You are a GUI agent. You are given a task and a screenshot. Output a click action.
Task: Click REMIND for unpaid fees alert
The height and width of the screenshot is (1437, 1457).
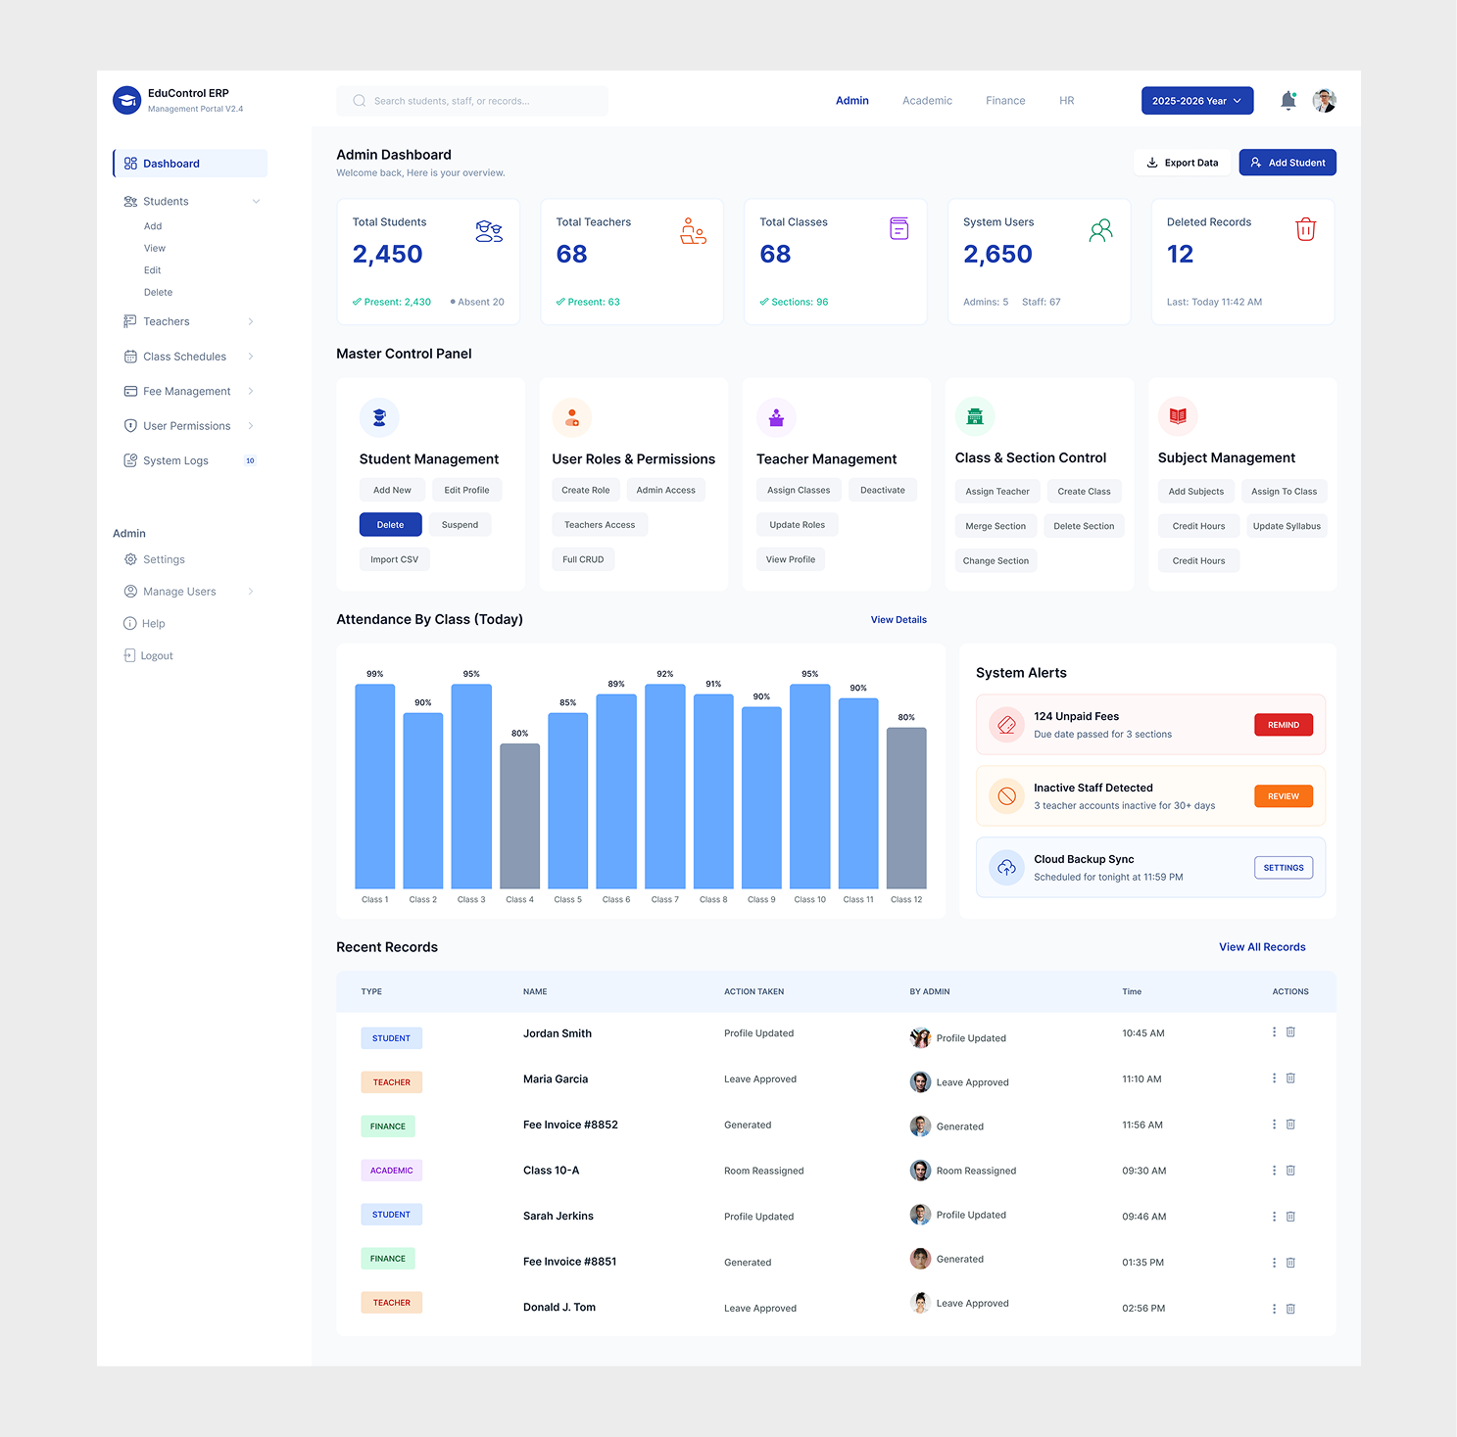coord(1284,725)
